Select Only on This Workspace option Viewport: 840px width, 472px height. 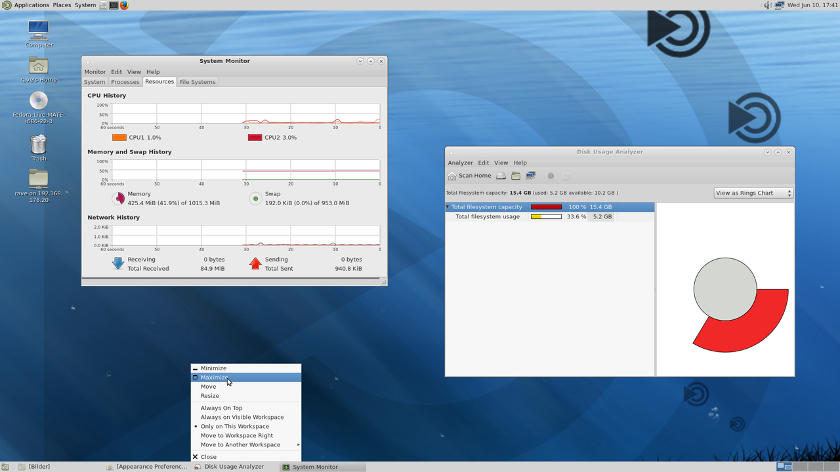pos(234,426)
